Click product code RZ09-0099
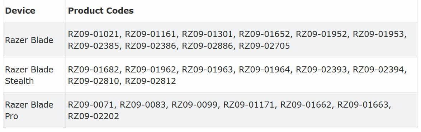The image size is (421, 132). (194, 105)
